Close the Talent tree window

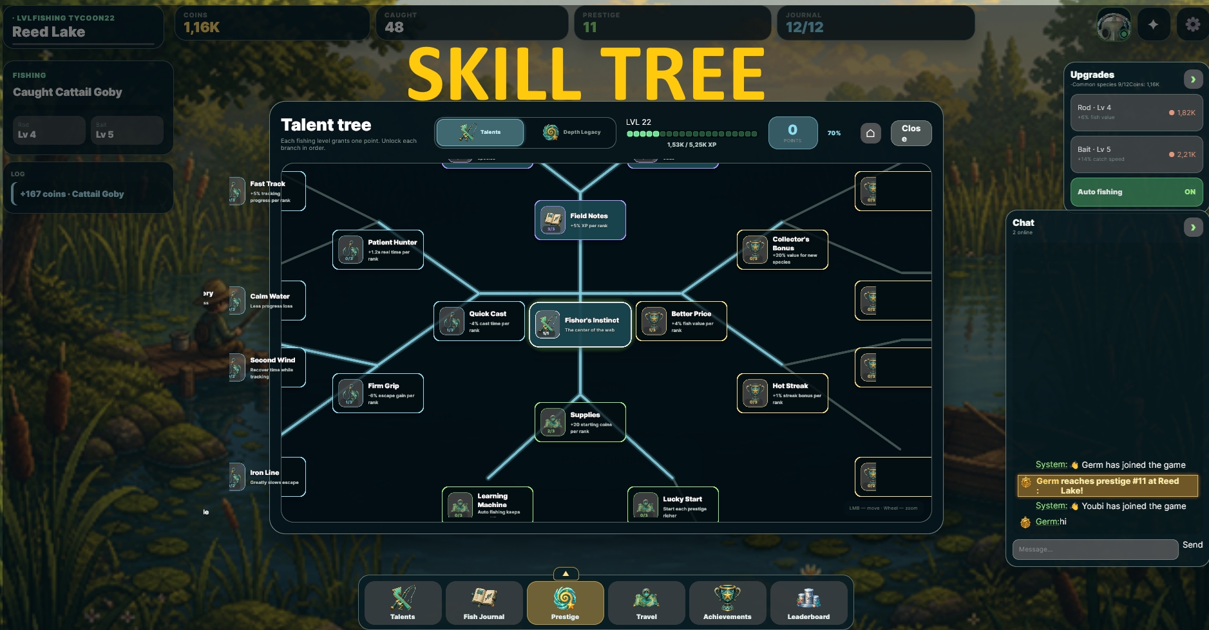[x=911, y=133]
